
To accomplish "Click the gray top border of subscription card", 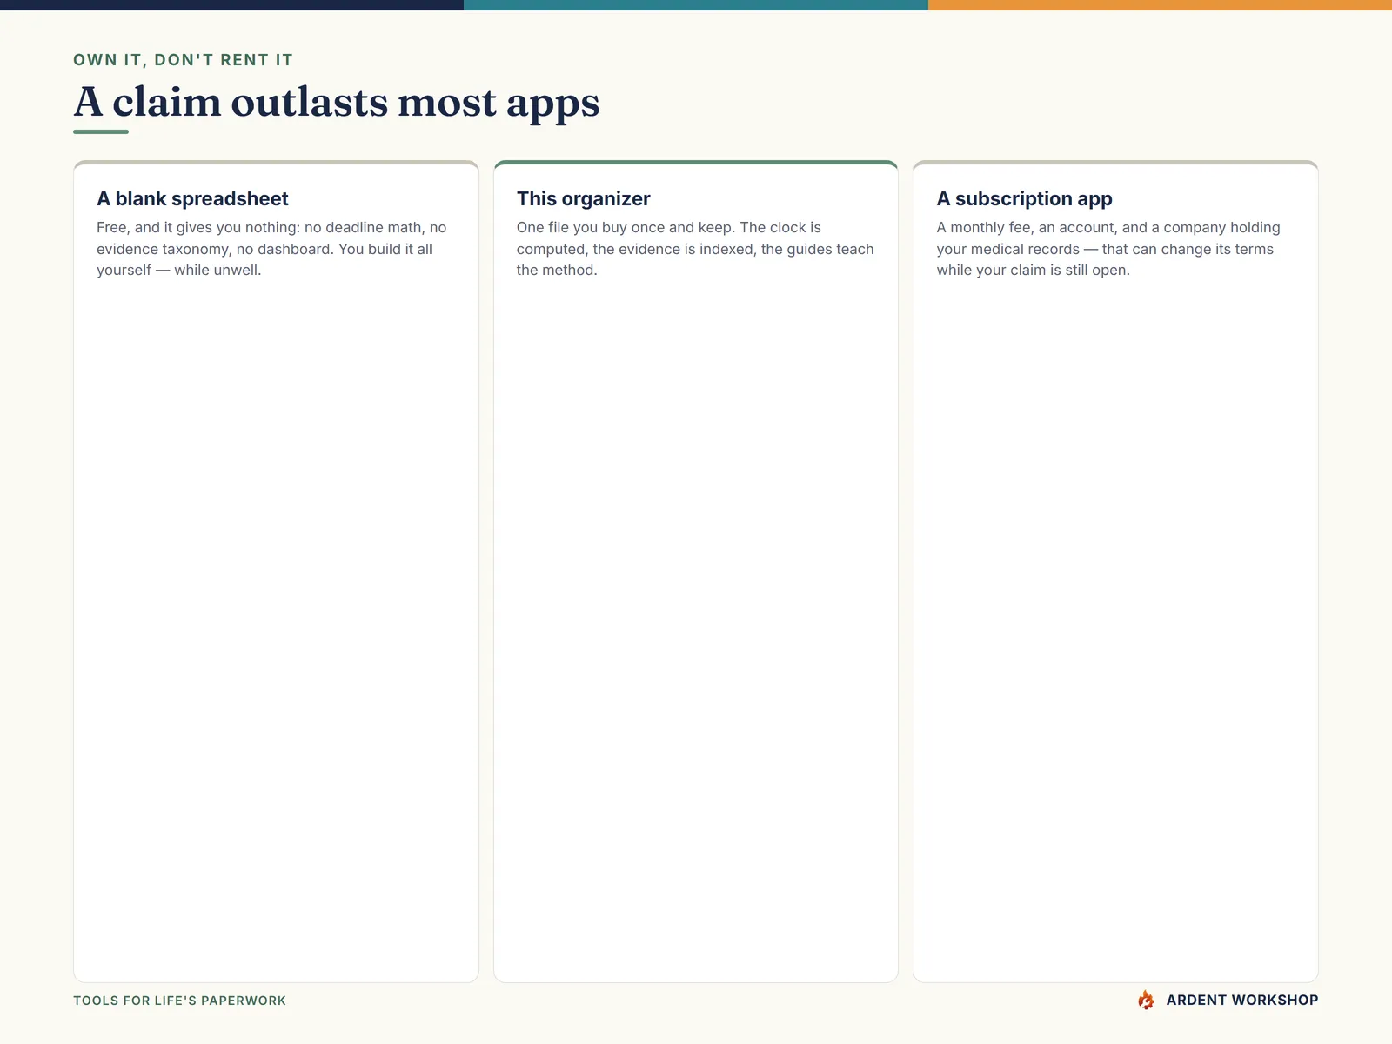I will 1115,163.
